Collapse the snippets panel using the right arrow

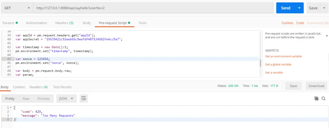pos(327,35)
